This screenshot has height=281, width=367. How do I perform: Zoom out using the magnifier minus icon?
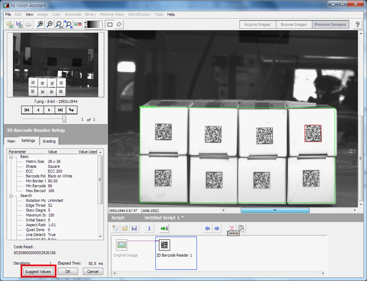click(x=50, y=24)
